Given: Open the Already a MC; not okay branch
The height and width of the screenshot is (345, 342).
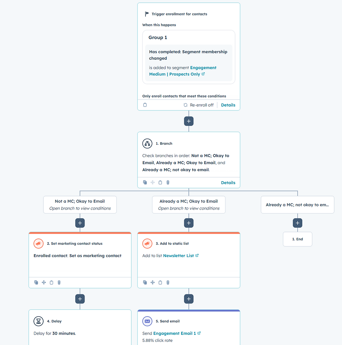Looking at the screenshot, I should (x=297, y=205).
